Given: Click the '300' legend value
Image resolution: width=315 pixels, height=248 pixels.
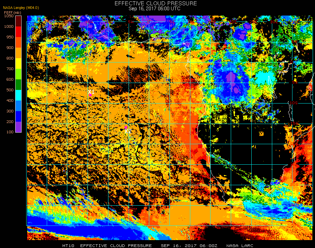Looking at the screenshot, I should pos(10,111).
